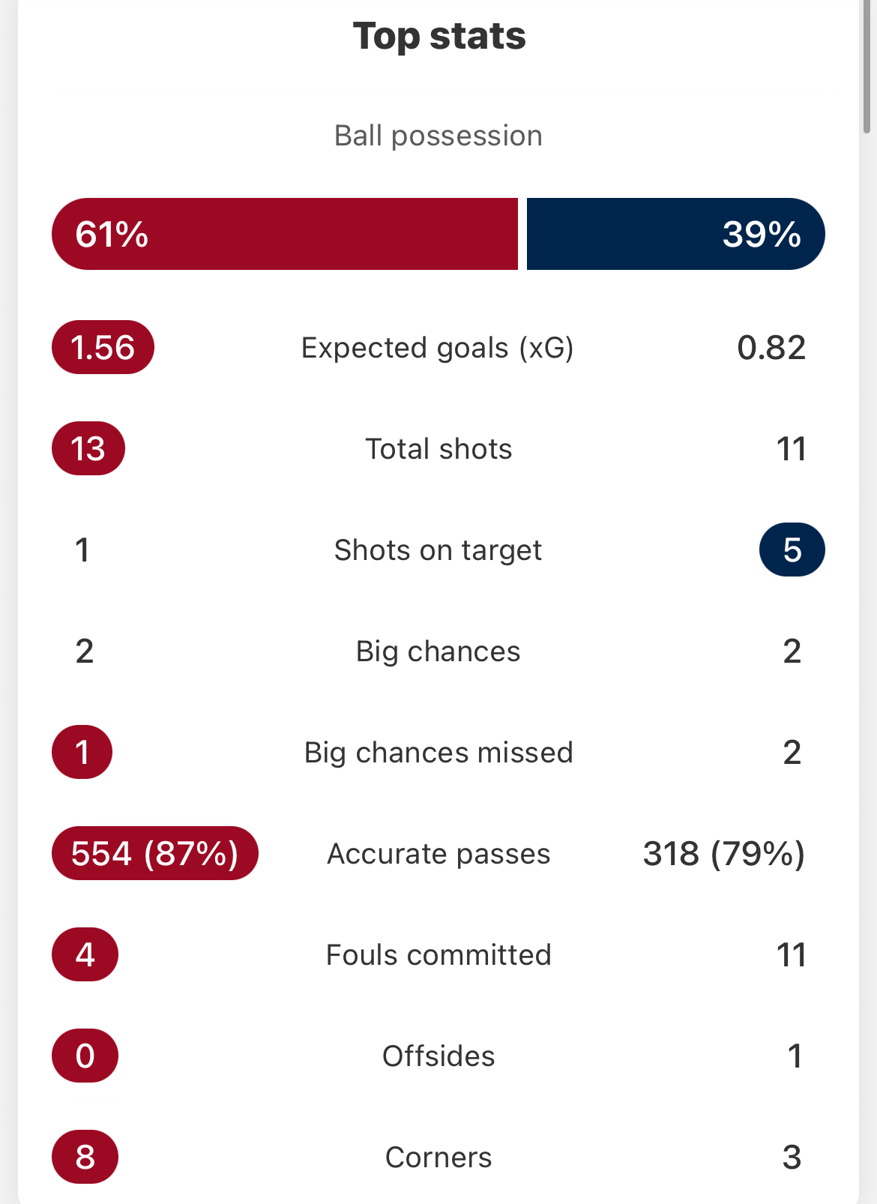Tap the Accurate passes label
Image resolution: width=877 pixels, height=1204 pixels.
coord(438,854)
